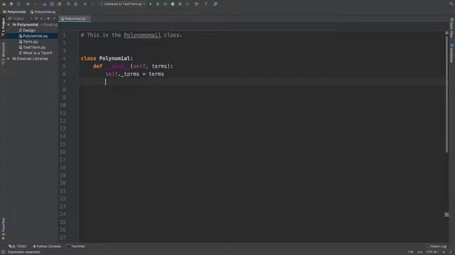Click the Replace toolbar icon
This screenshot has height=255, width=455.
tap(76, 4)
